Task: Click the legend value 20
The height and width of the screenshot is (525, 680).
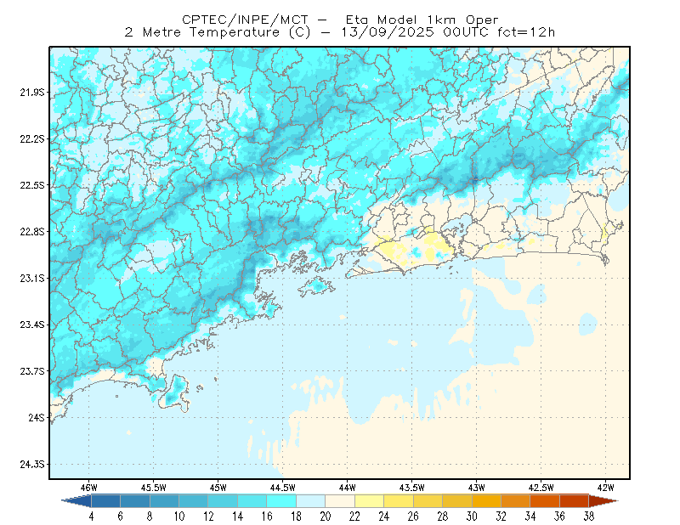Action: point(326,517)
